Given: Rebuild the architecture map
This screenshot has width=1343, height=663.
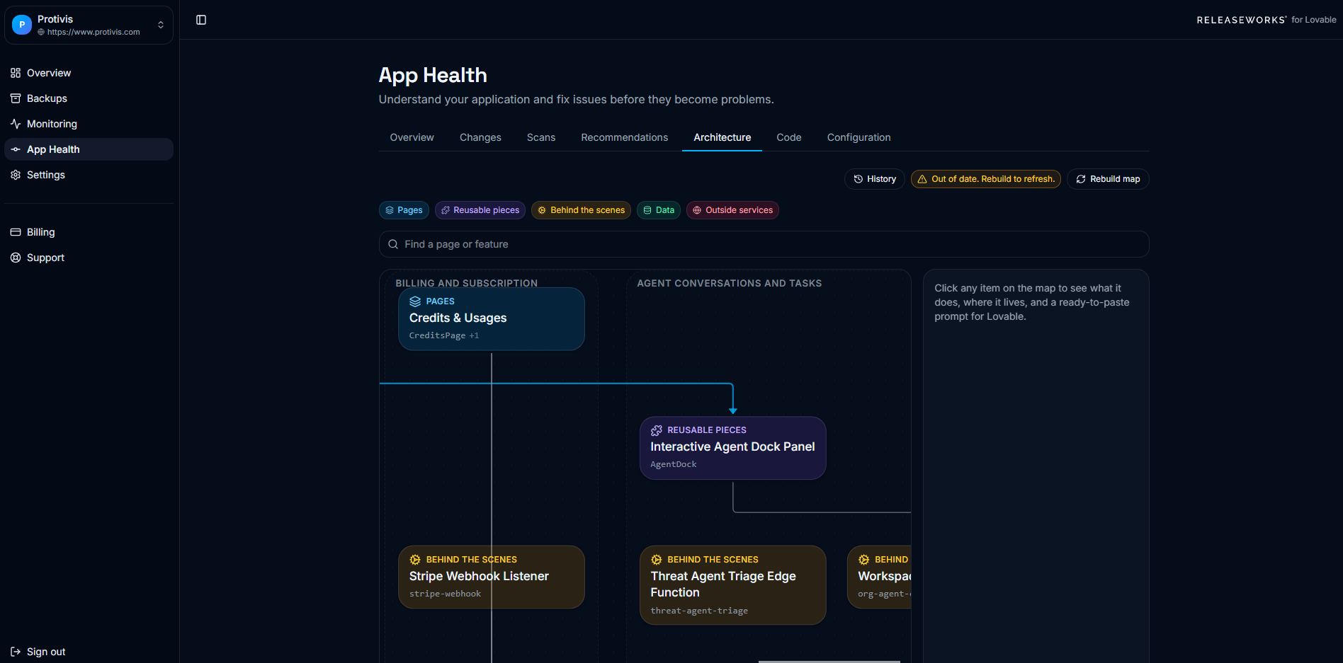Looking at the screenshot, I should [x=1108, y=179].
